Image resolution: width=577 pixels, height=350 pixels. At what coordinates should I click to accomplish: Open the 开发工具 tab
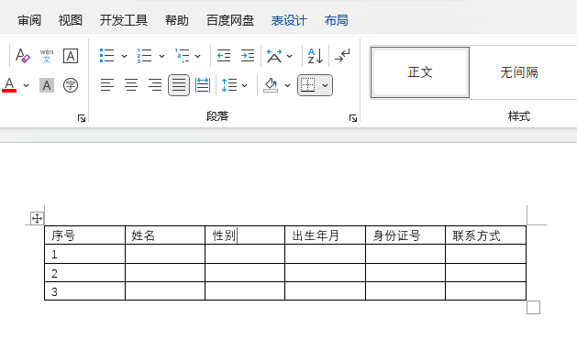tap(124, 20)
